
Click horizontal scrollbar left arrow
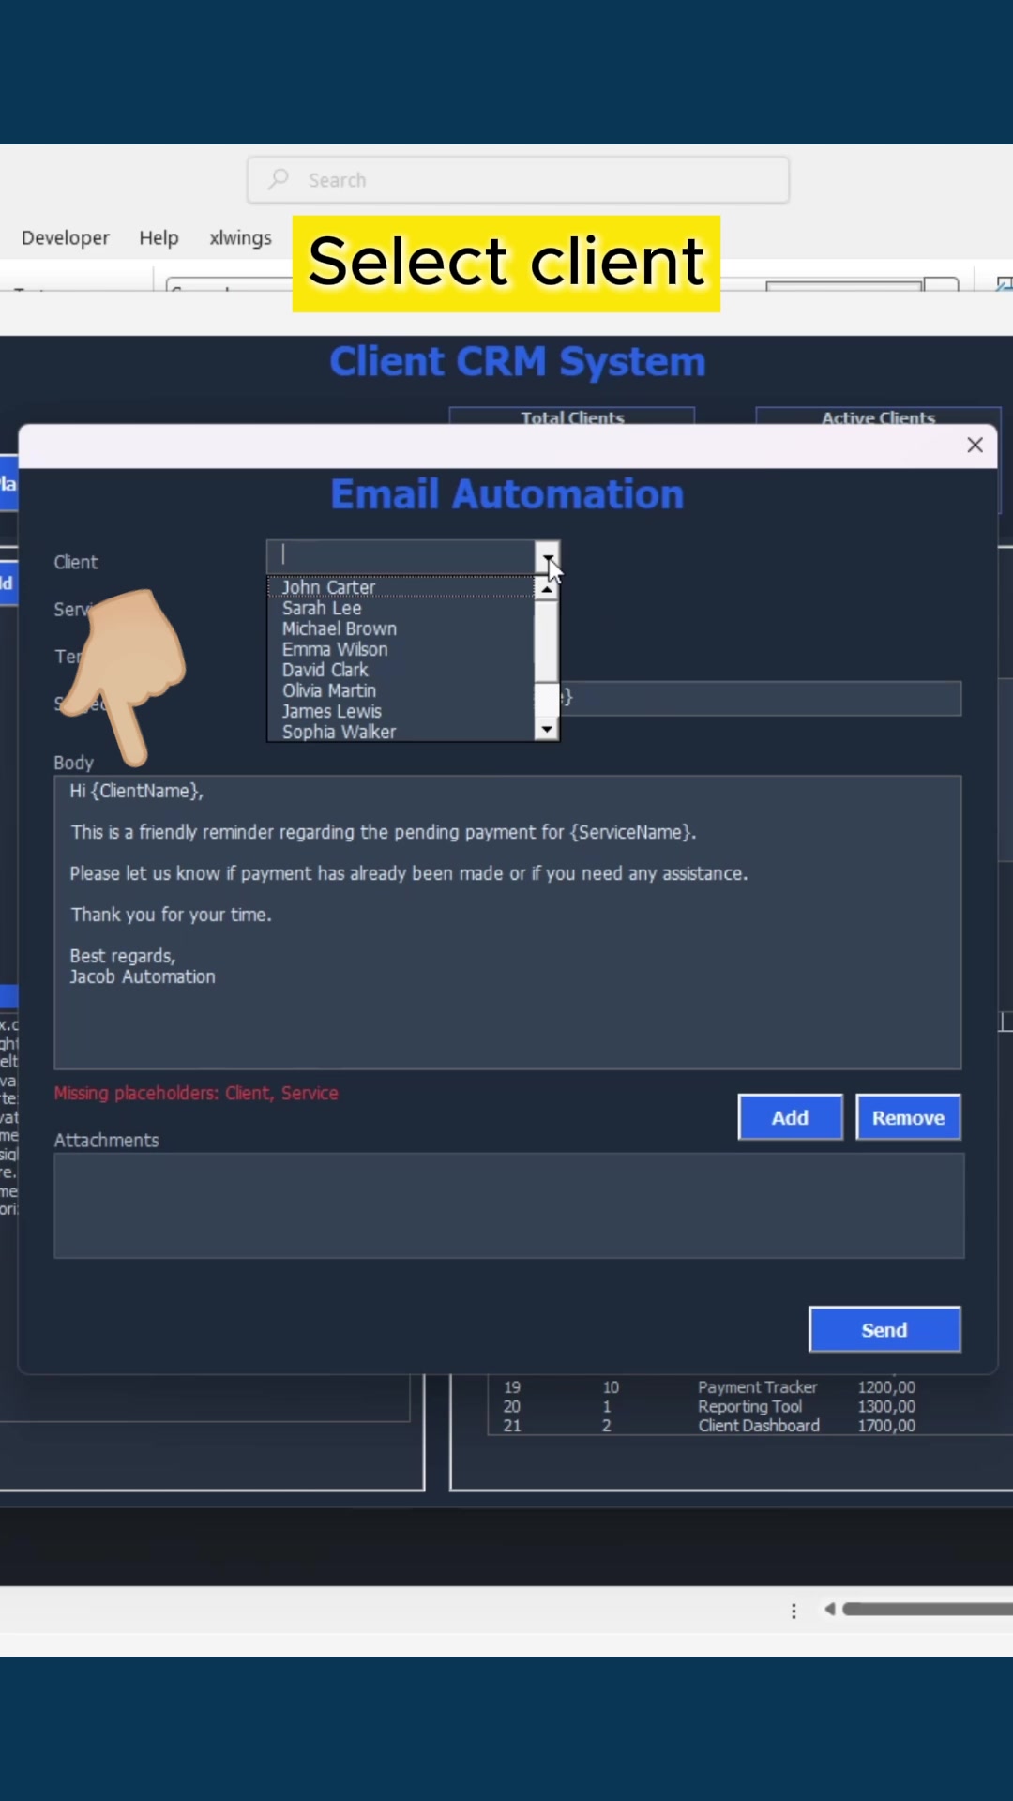tap(829, 1610)
